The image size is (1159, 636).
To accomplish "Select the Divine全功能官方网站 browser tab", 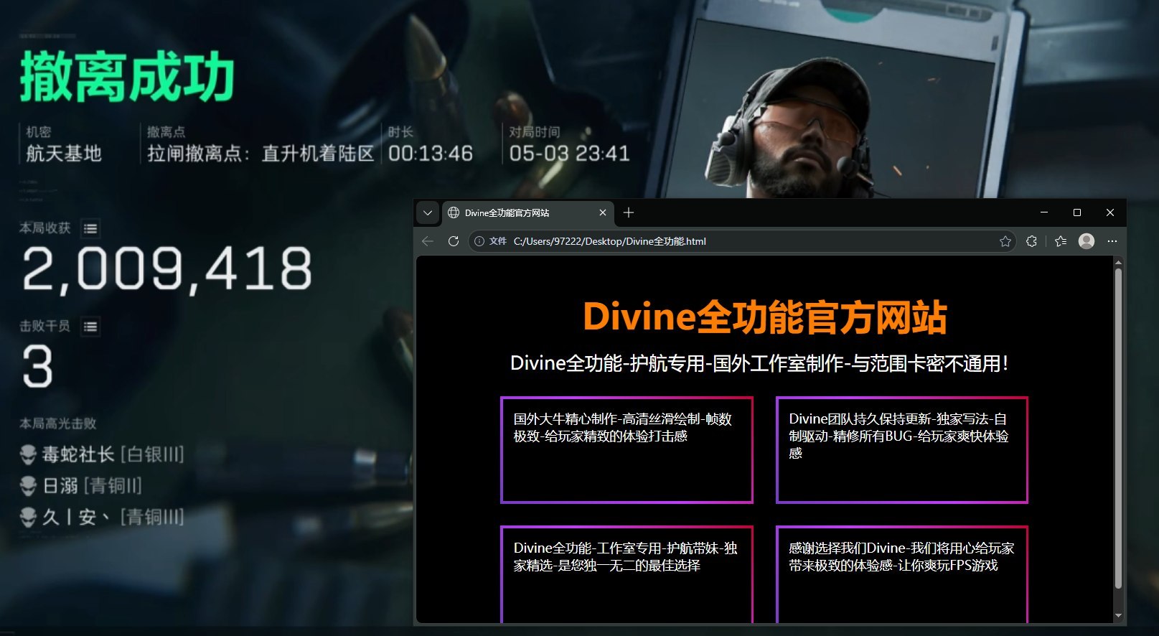I will (527, 213).
